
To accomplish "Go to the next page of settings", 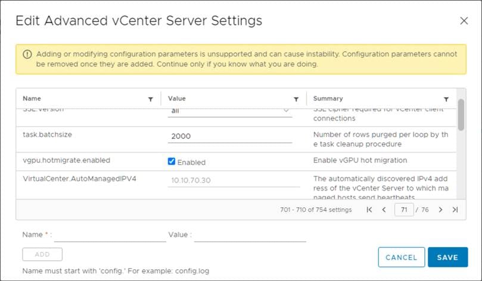I will [440, 210].
